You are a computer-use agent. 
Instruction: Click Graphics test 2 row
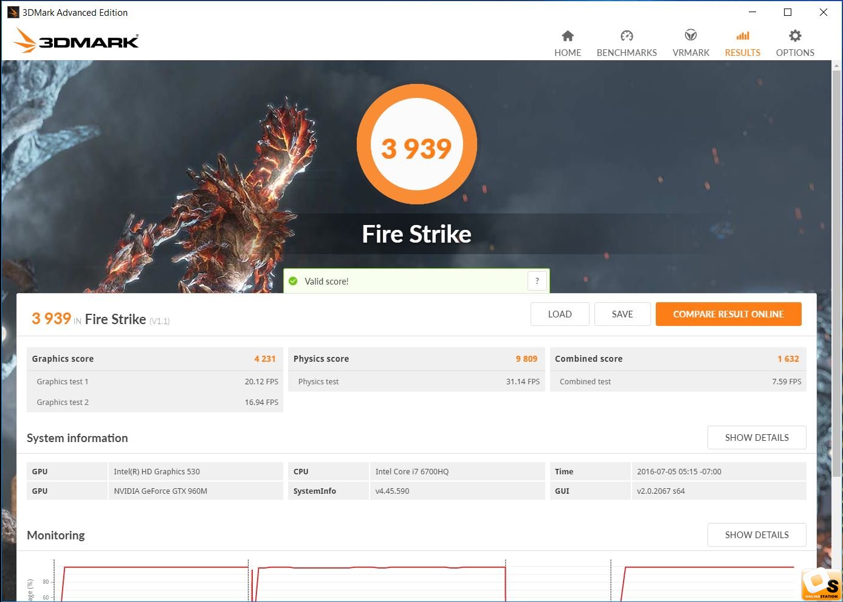(x=155, y=403)
